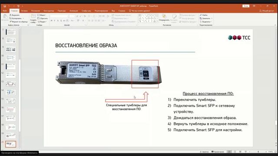Screen dimensions: 278x156
Task: Open the Упорядочить arrange dropdown
Action: (164, 18)
